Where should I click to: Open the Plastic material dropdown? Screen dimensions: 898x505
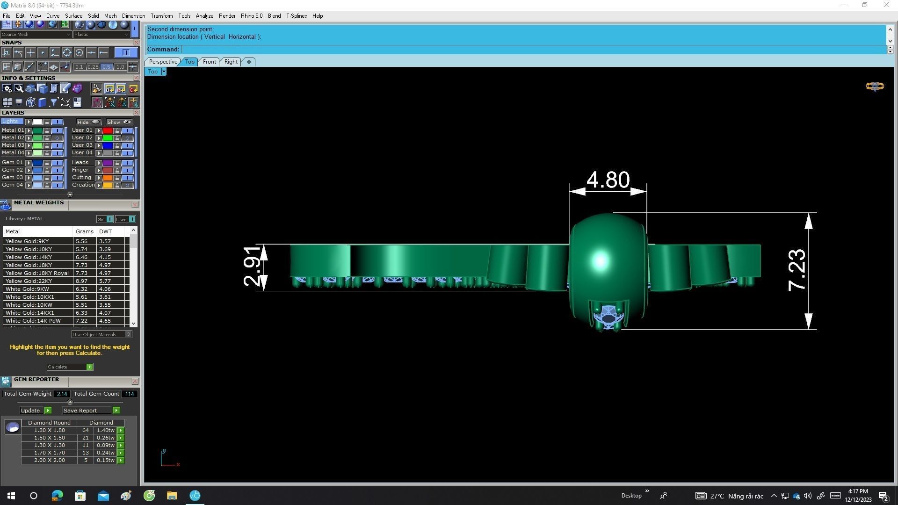coord(126,35)
